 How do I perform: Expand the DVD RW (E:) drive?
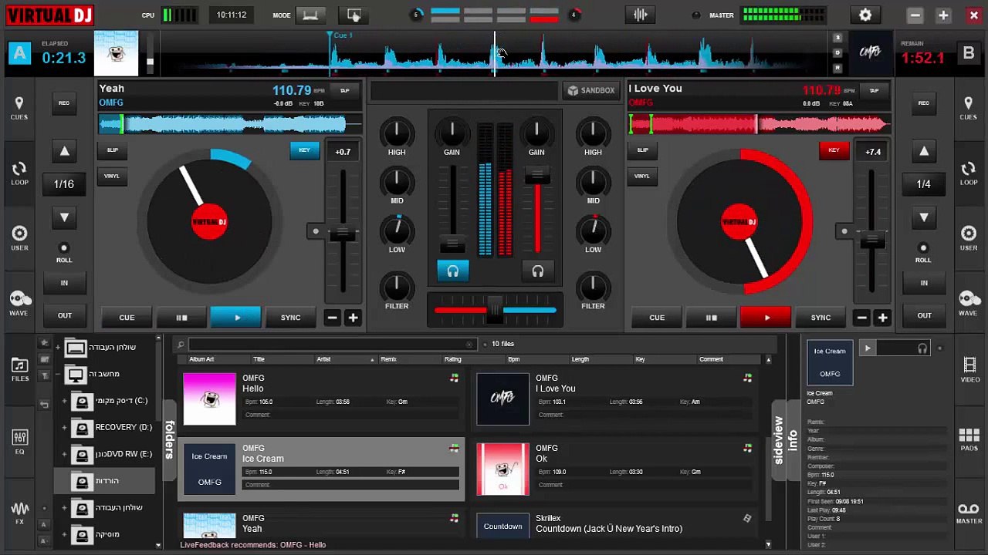(x=64, y=454)
